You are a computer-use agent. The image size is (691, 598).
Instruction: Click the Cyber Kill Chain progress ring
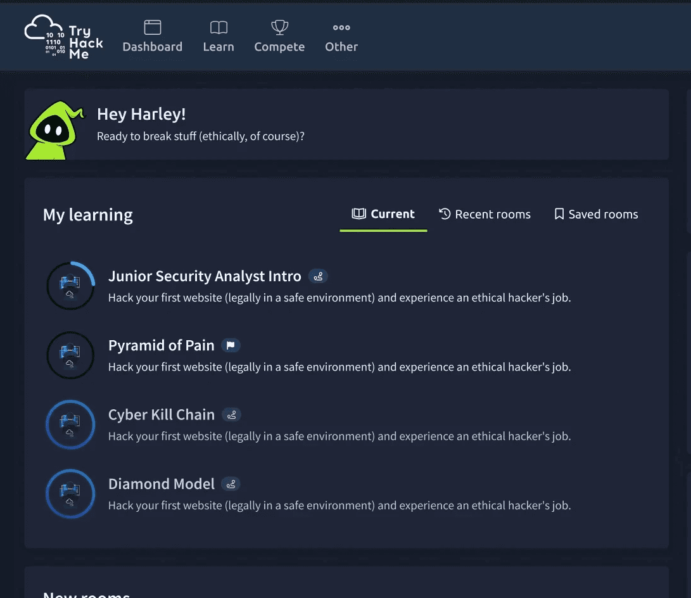point(70,424)
